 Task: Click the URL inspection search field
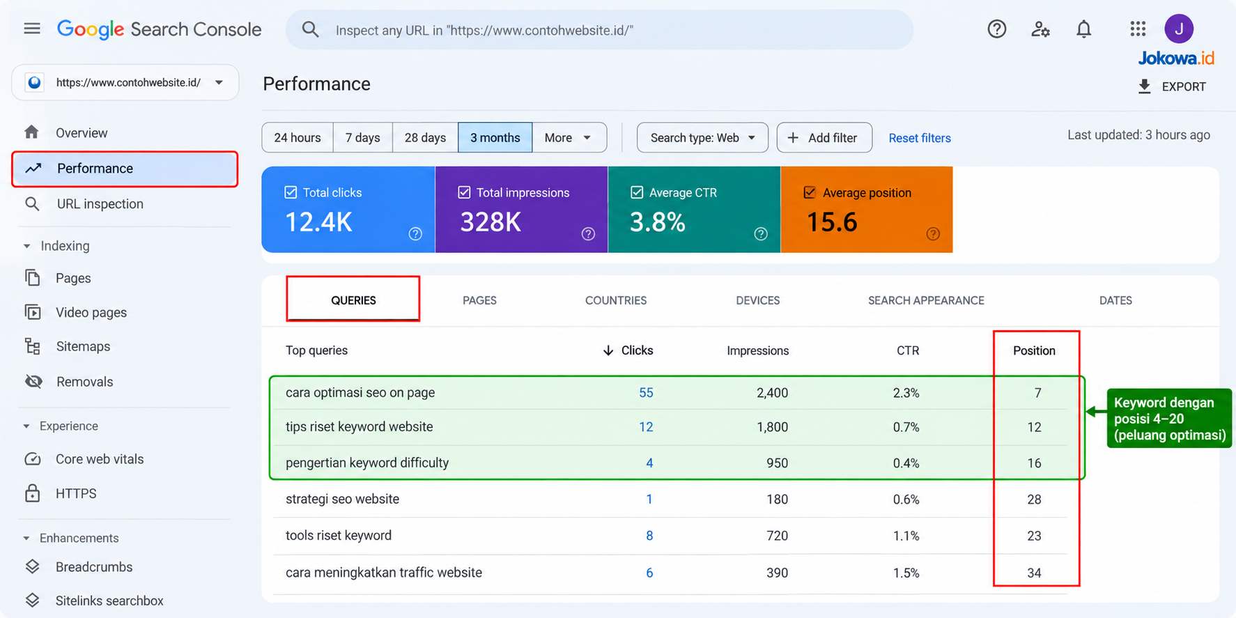pyautogui.click(x=599, y=30)
